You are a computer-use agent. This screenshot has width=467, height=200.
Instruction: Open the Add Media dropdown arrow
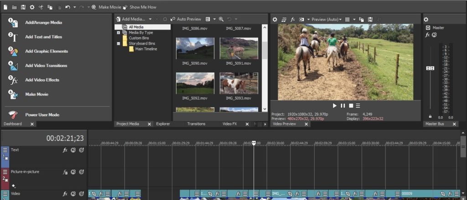pyautogui.click(x=150, y=19)
